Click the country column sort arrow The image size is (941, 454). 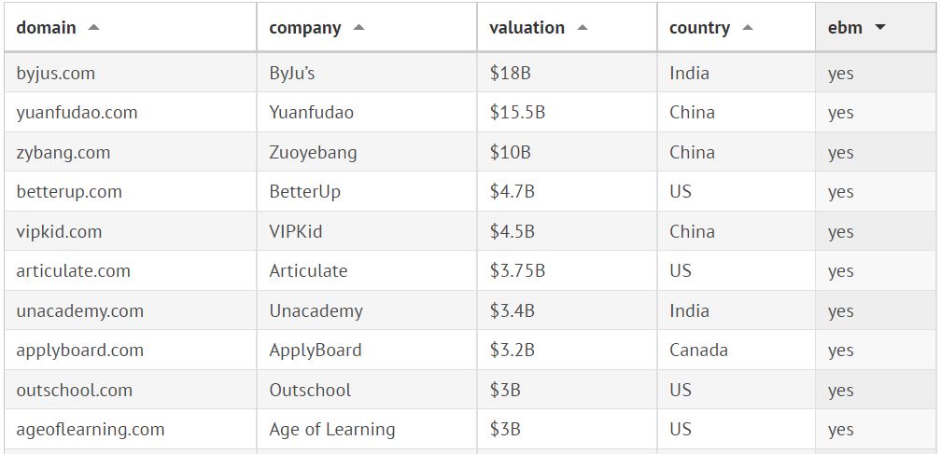(x=747, y=28)
